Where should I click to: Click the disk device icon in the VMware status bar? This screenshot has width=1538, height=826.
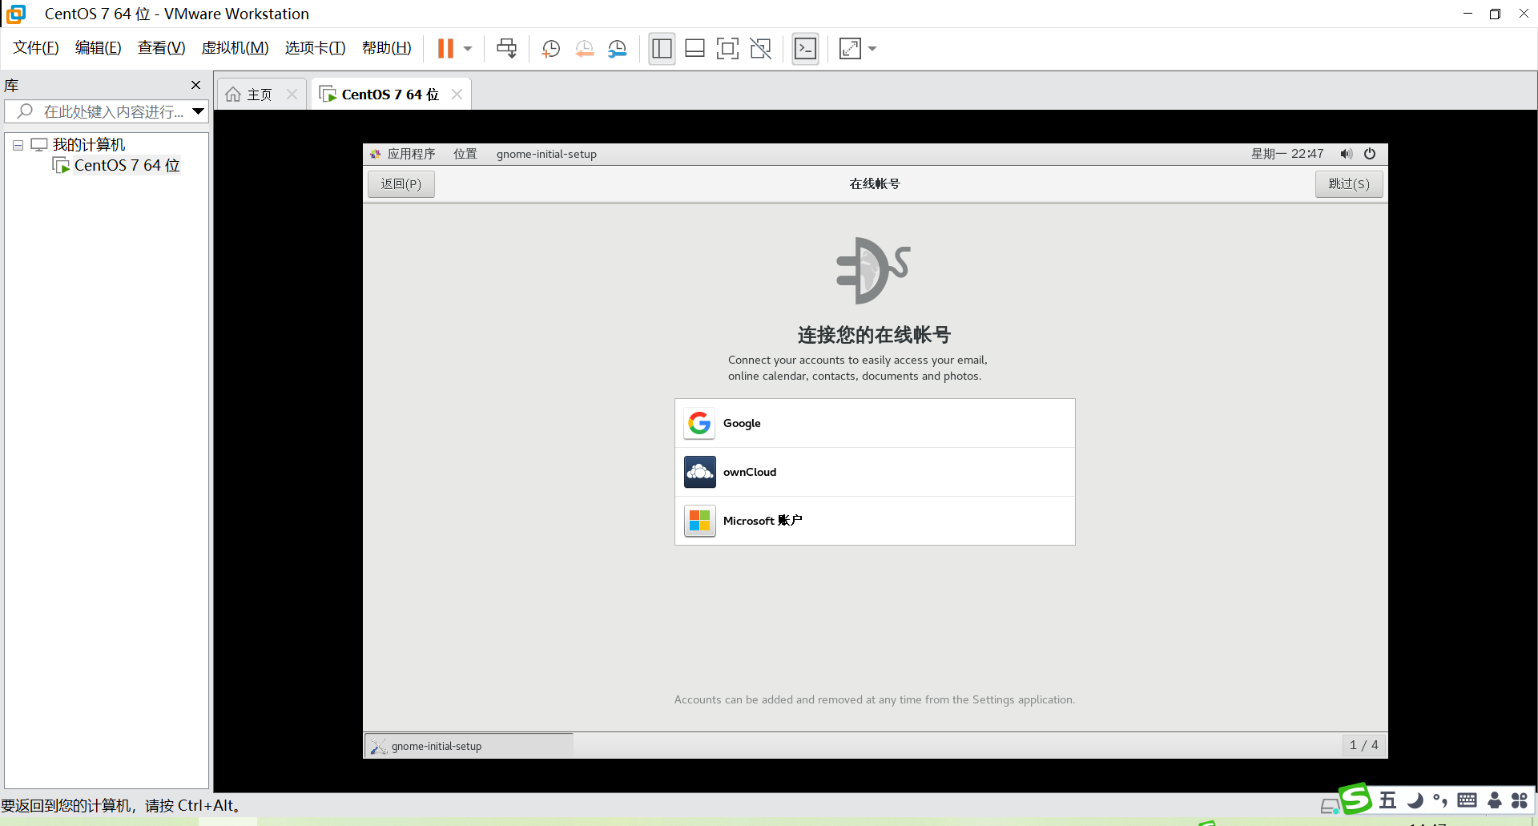(x=1330, y=806)
